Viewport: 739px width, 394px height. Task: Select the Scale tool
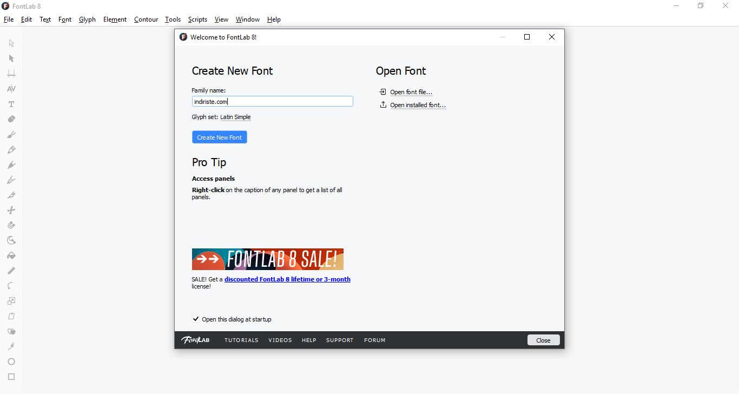11,301
